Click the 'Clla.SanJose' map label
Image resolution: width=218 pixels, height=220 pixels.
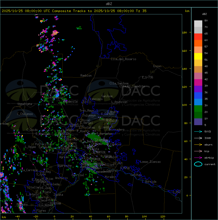[x=119, y=83]
